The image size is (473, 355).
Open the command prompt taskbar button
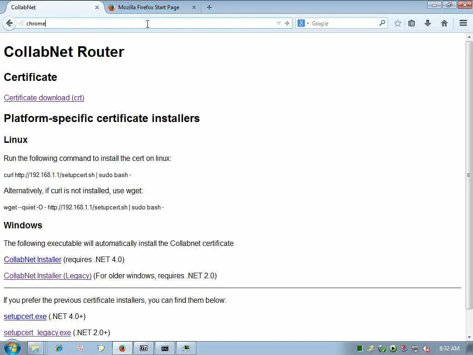165,349
